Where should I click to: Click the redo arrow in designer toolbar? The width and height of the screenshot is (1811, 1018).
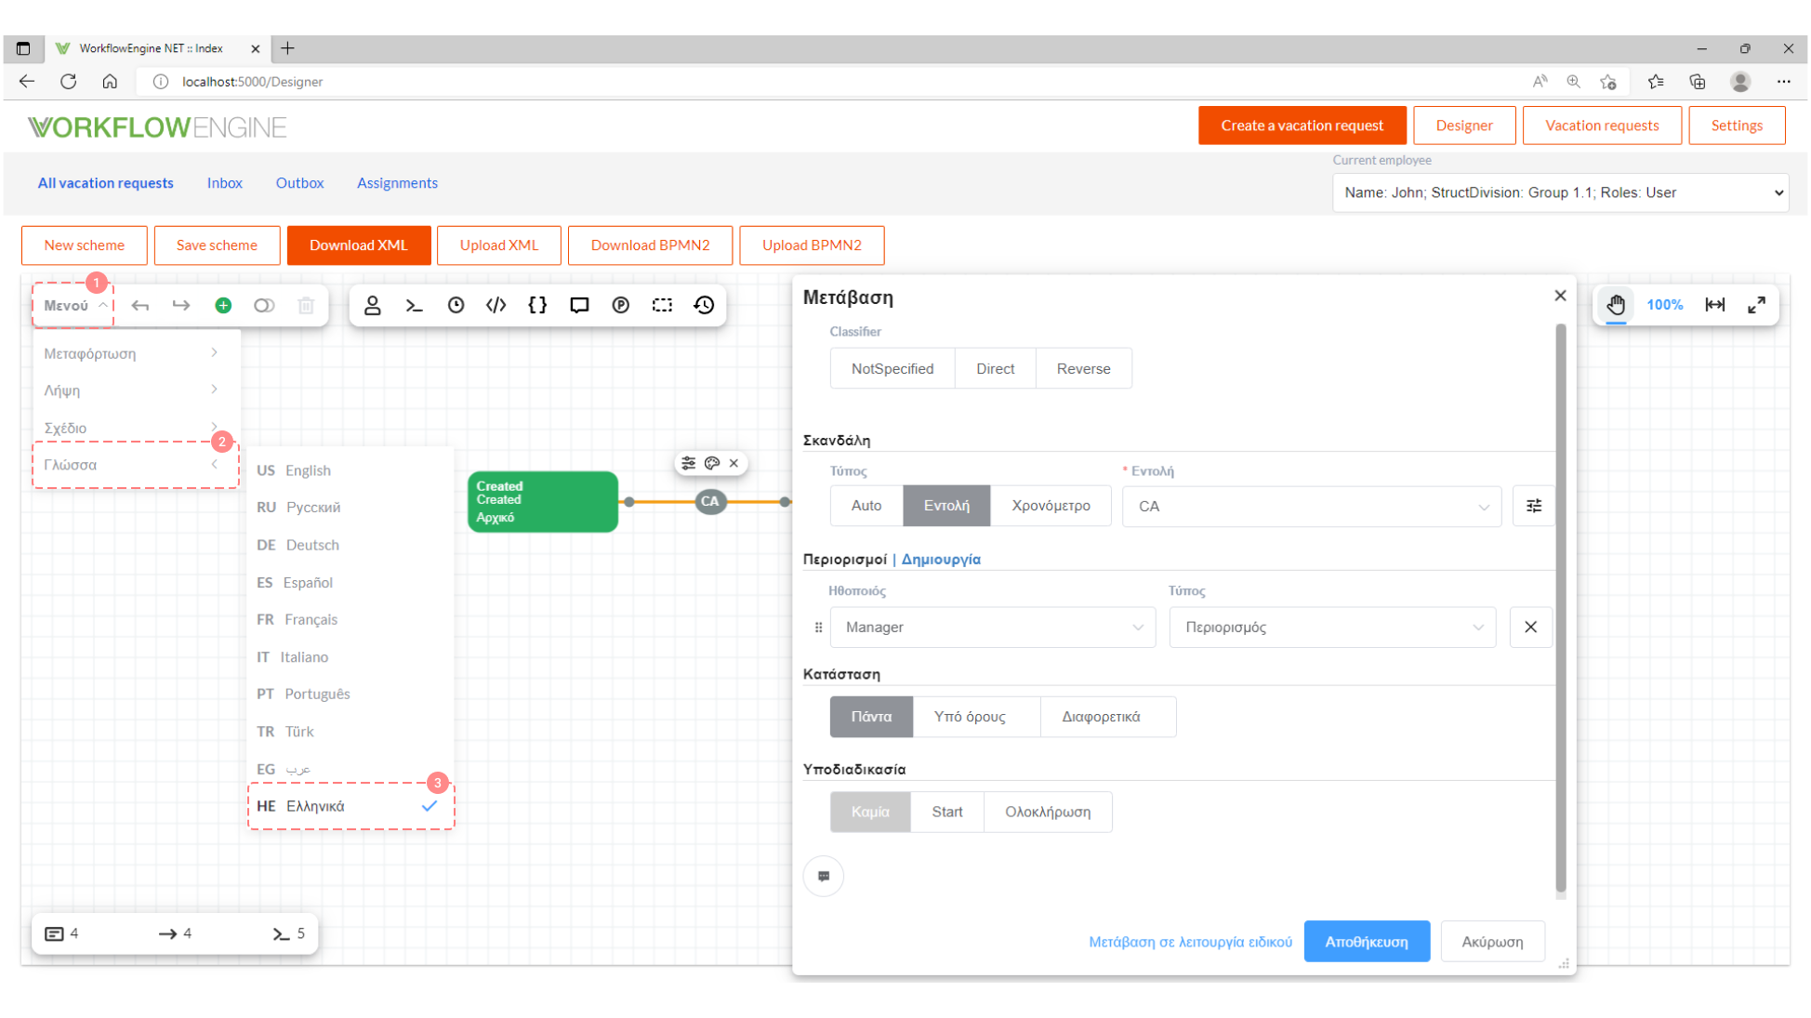tap(181, 305)
